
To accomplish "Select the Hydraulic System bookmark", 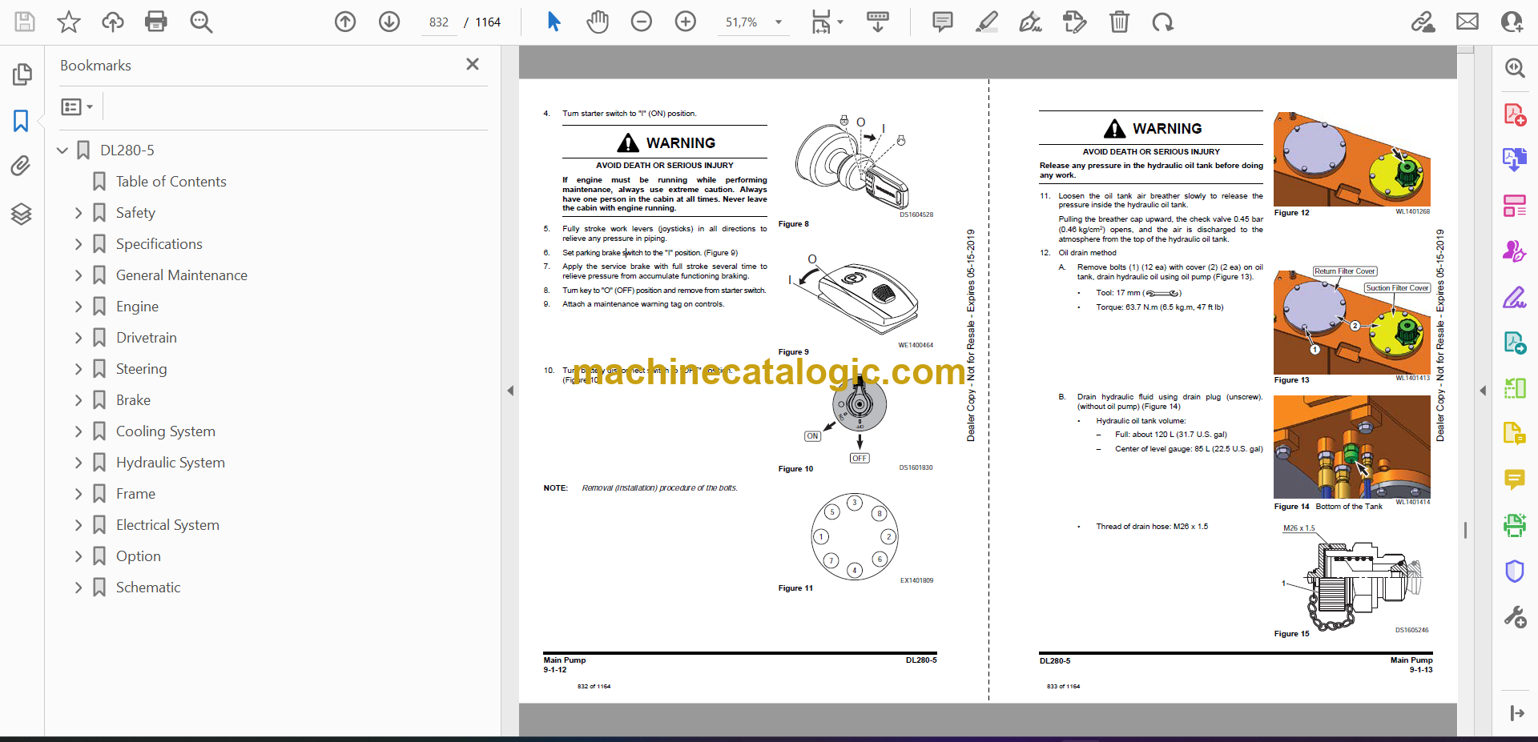I will point(170,463).
